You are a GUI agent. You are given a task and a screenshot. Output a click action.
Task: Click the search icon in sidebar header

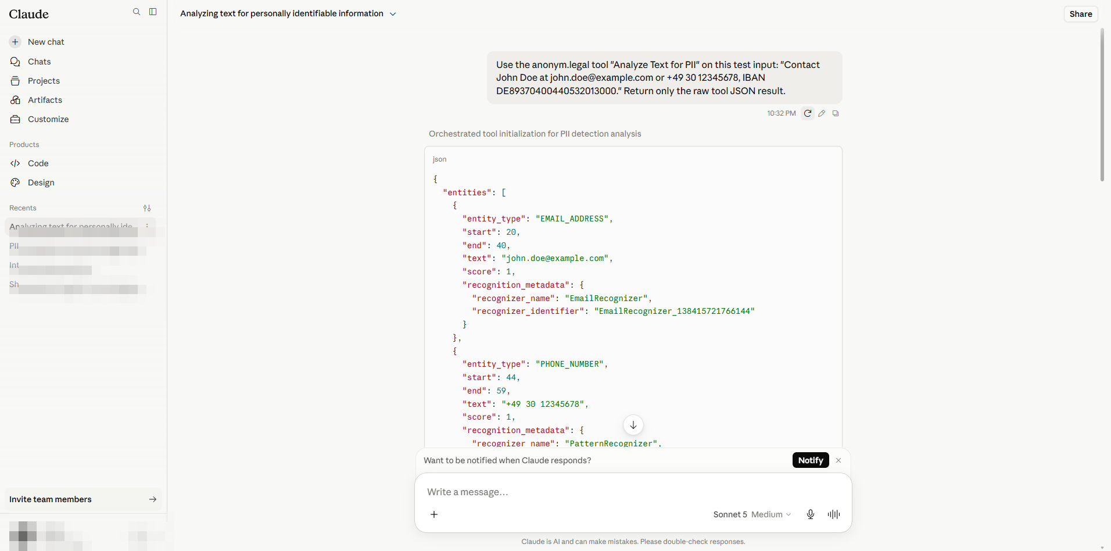coord(137,12)
